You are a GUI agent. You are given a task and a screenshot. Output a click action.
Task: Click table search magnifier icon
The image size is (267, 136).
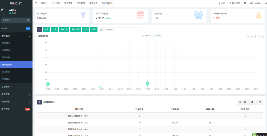pos(260,102)
